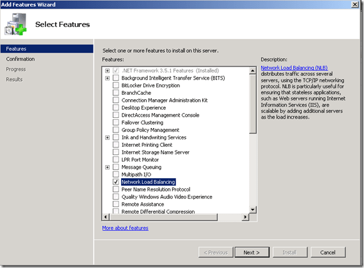Open the More about features link

125,228
